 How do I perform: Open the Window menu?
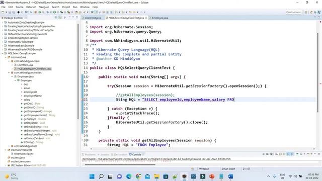[85, 7]
